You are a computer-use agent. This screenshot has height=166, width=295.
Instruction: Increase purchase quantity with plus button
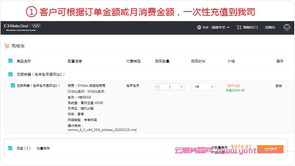(182, 87)
